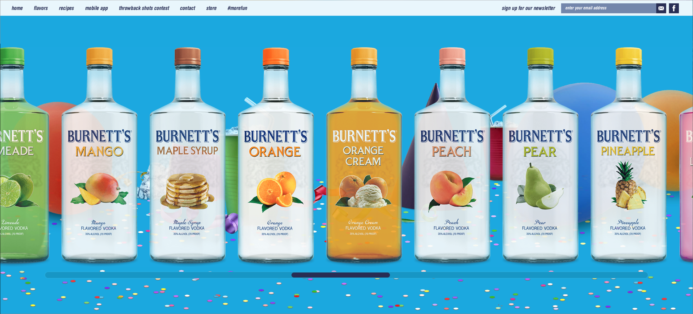Viewport: 693px width, 314px height.
Task: Select the mobile app nav link
Action: [96, 8]
